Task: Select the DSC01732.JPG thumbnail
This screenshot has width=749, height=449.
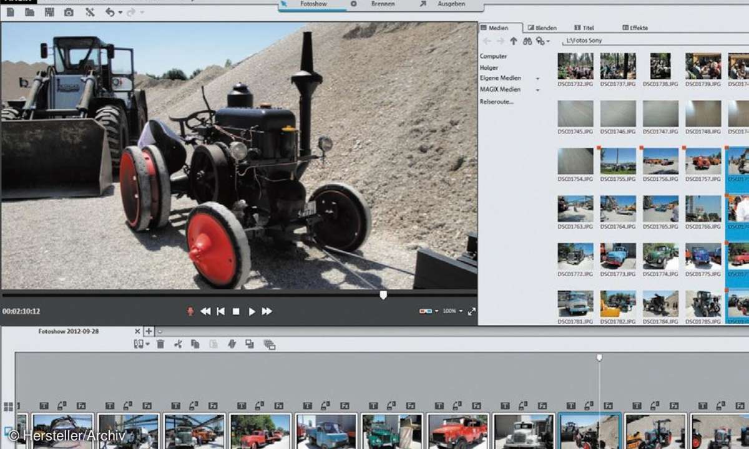Action: (575, 66)
